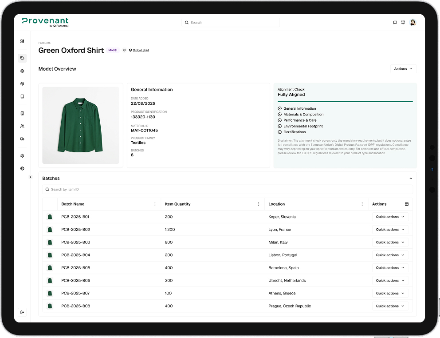Viewport: 440px width, 338px height.
Task: Open the notifications bell icon
Action: coord(403,22)
